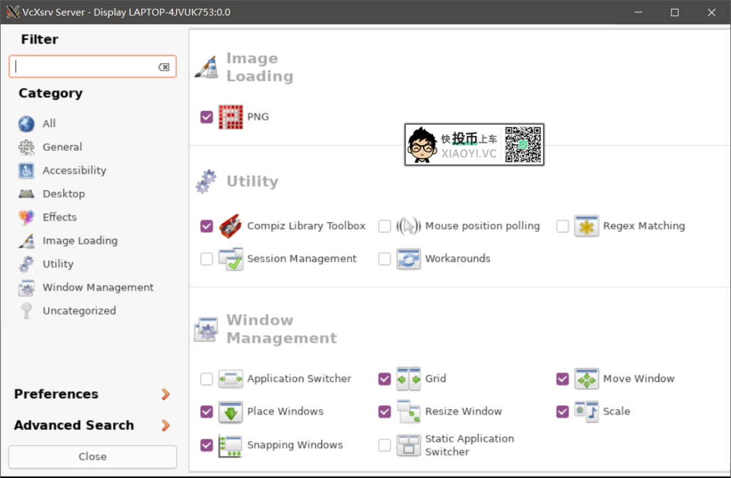This screenshot has width=731, height=478.
Task: Filter by the Accessibility category
Action: (74, 170)
